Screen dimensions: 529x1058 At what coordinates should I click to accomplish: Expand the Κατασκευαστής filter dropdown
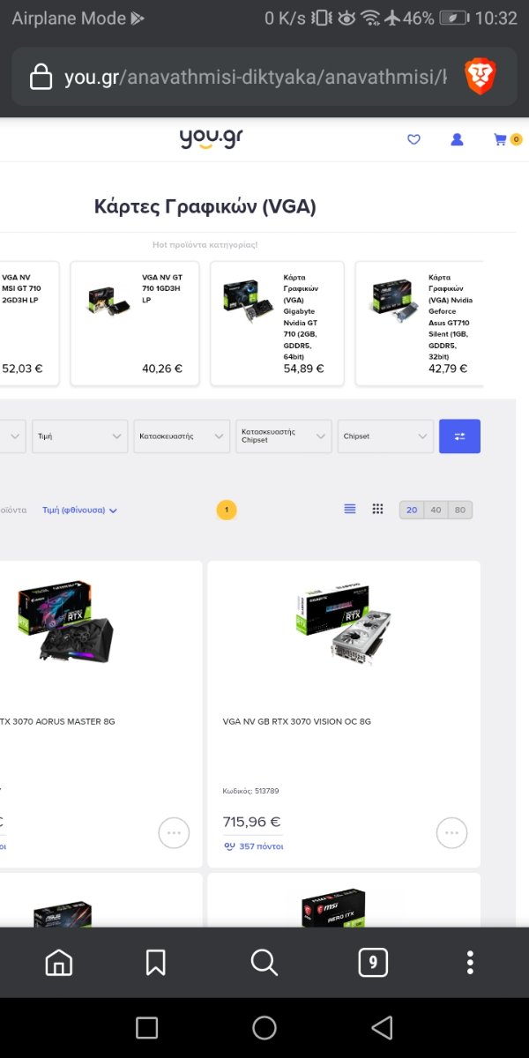[x=182, y=436]
